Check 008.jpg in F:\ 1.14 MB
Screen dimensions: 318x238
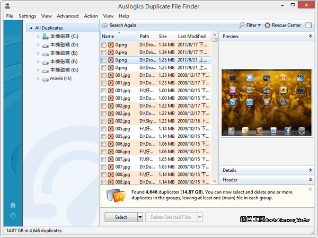click(104, 175)
